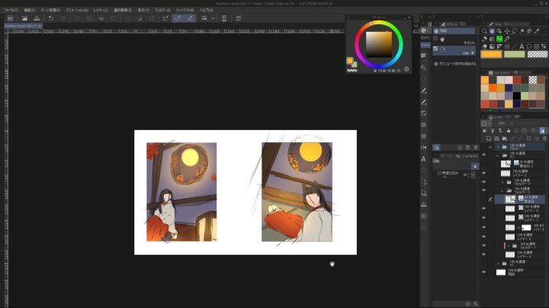Screen dimensions: 549x308
Task: Select the Text tool in tool palette
Action: pyautogui.click(x=522, y=46)
